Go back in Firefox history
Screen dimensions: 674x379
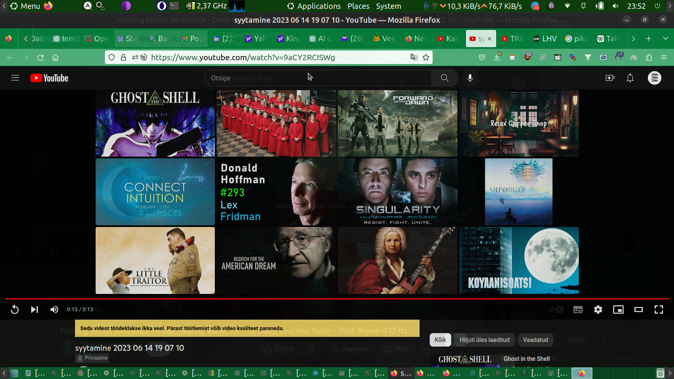10,58
